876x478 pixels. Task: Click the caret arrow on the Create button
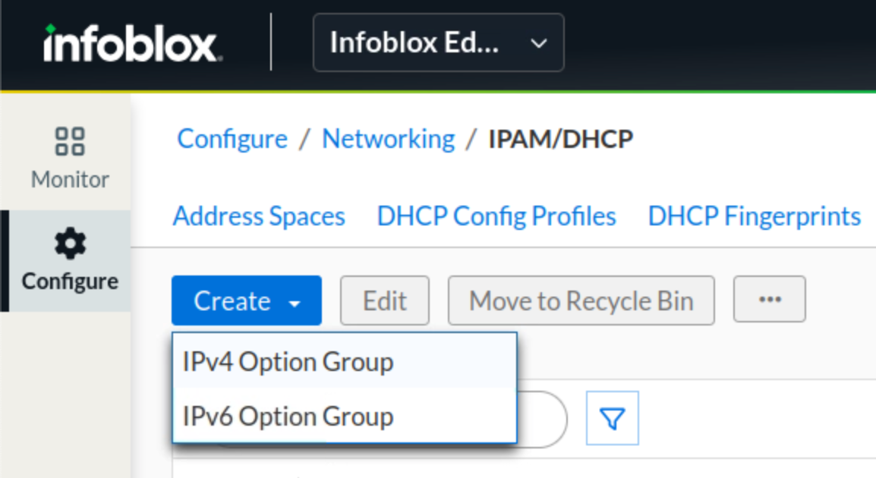(x=295, y=303)
